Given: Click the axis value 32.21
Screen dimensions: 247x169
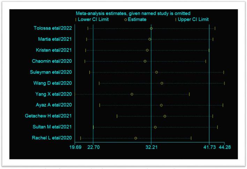Looking at the screenshot, I should point(151,147).
